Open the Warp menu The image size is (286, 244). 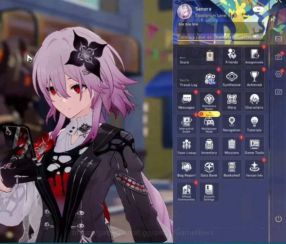tap(232, 102)
